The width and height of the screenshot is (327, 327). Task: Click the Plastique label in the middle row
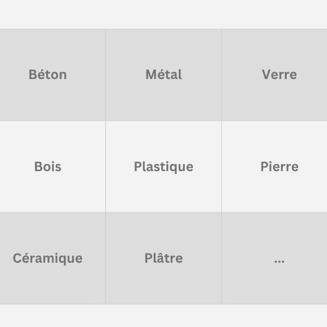click(163, 167)
